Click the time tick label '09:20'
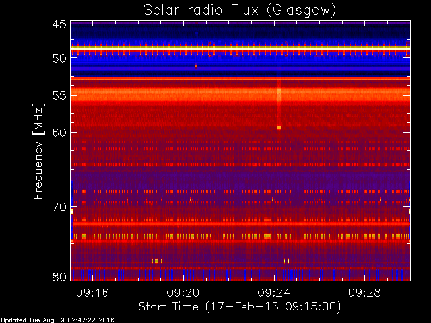 point(183,293)
